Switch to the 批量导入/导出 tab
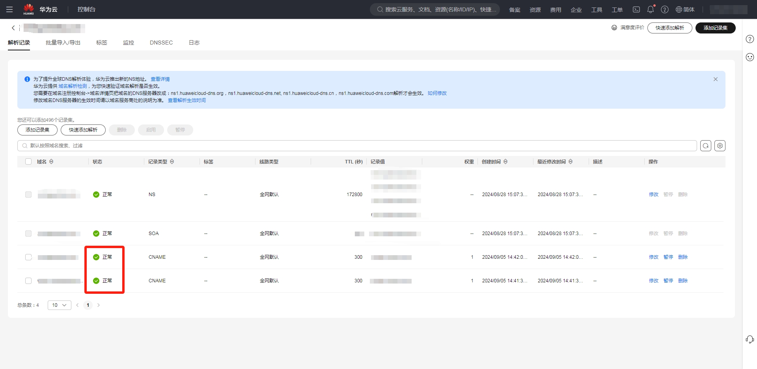The width and height of the screenshot is (757, 369). (x=63, y=43)
